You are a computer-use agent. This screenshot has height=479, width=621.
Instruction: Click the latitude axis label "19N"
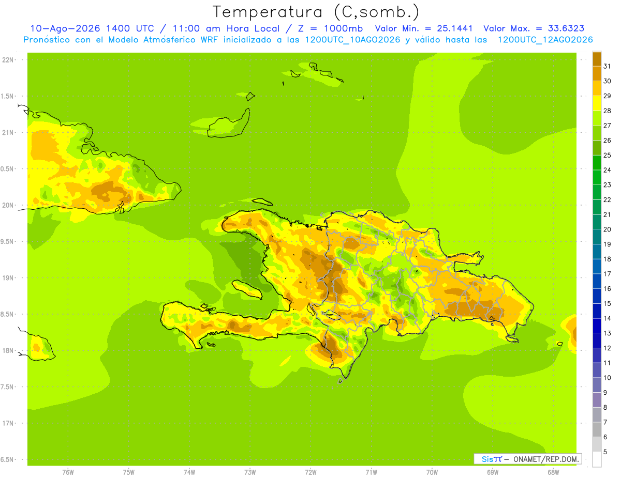[8, 277]
